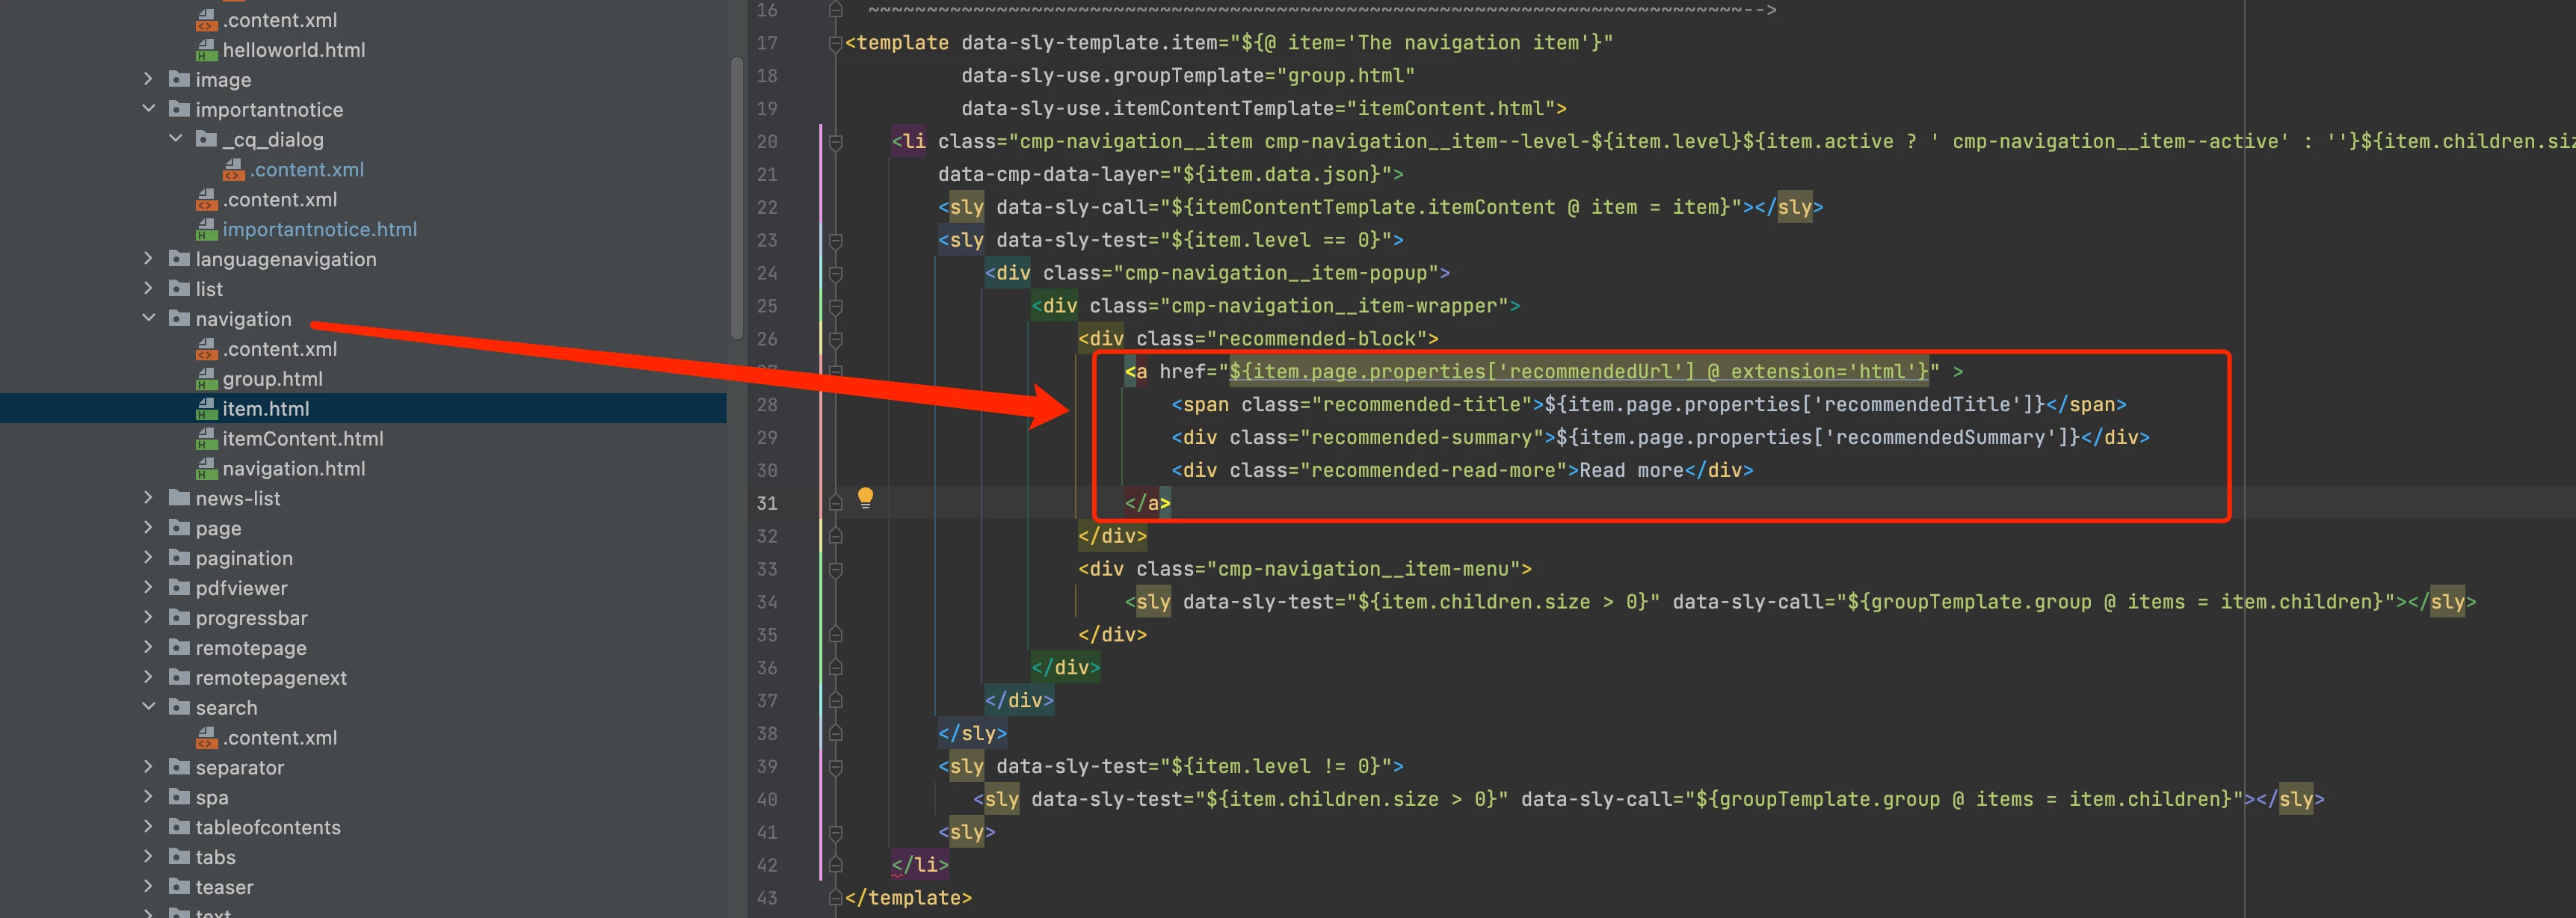The image size is (2576, 918).
Task: Click the XML icon of search's .content.xml
Action: (x=206, y=738)
